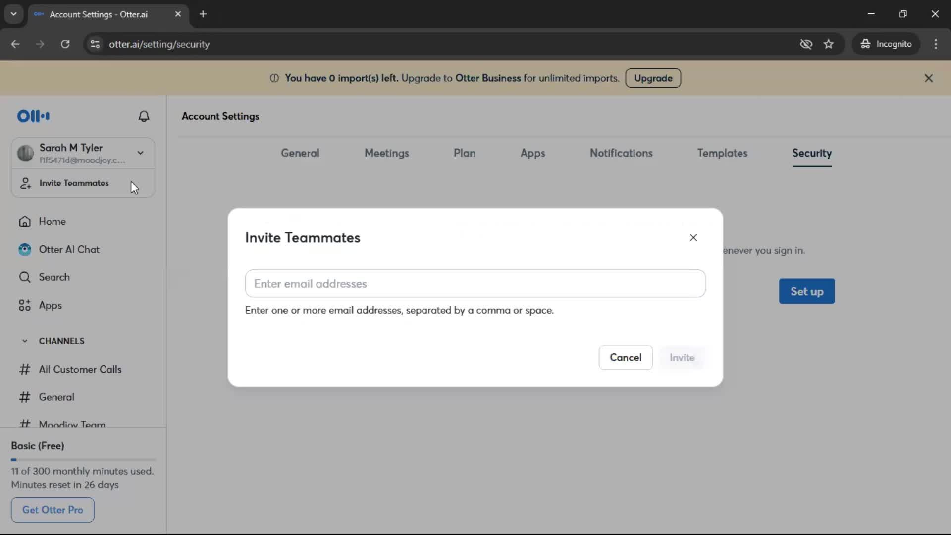Click the third-party cookies blocked eye icon

pos(806,44)
